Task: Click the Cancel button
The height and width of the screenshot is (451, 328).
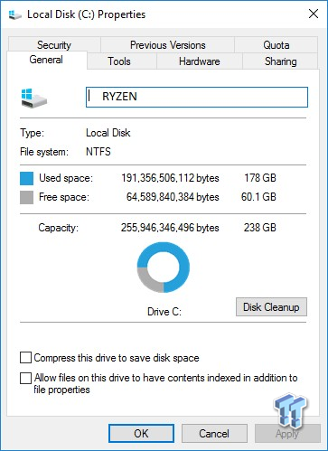Action: (214, 434)
